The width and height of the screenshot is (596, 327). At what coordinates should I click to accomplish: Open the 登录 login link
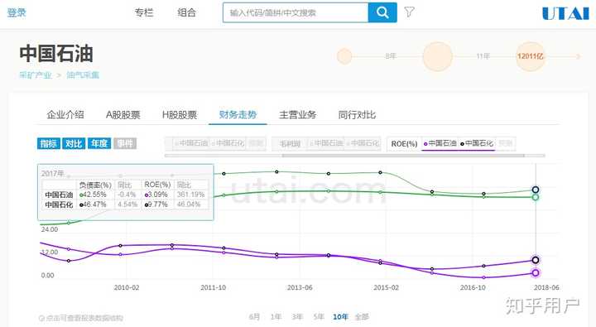pos(17,12)
